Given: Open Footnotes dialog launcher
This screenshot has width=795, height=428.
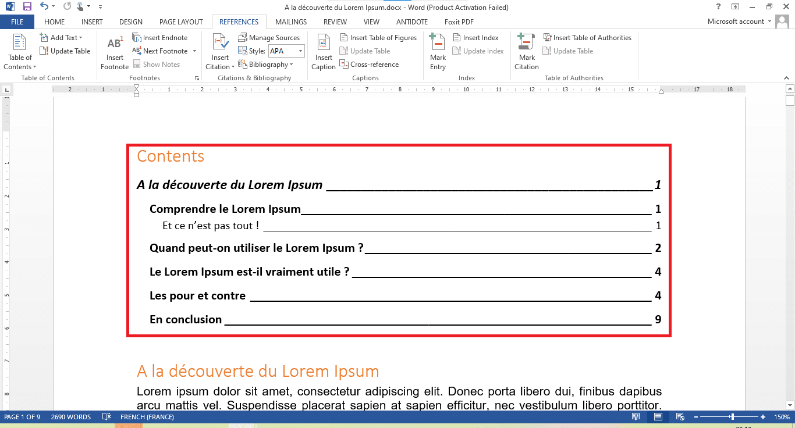Looking at the screenshot, I should click(x=197, y=78).
